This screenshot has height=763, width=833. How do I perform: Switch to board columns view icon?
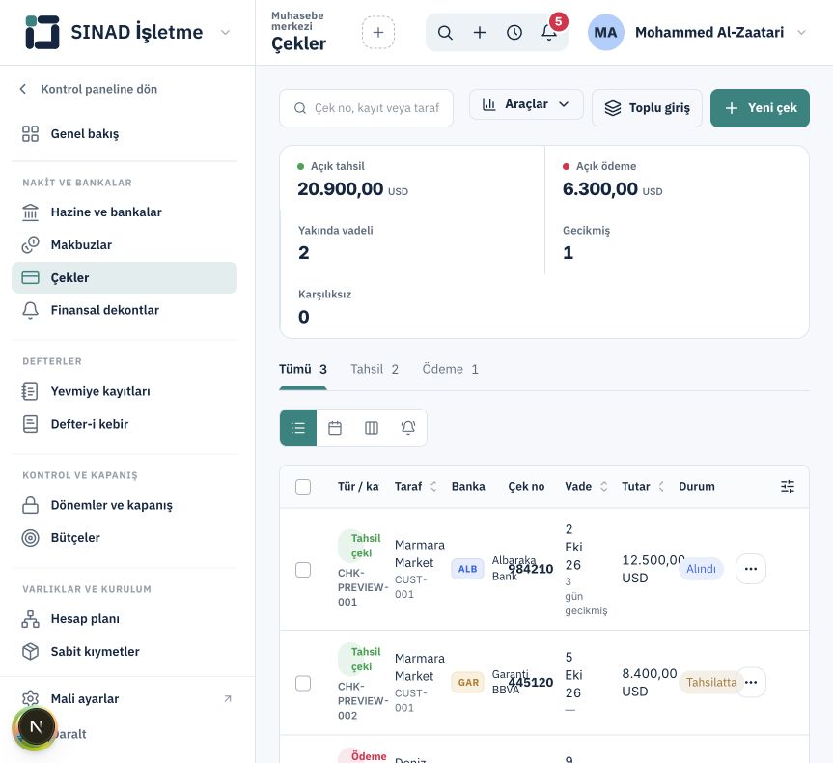tap(372, 428)
